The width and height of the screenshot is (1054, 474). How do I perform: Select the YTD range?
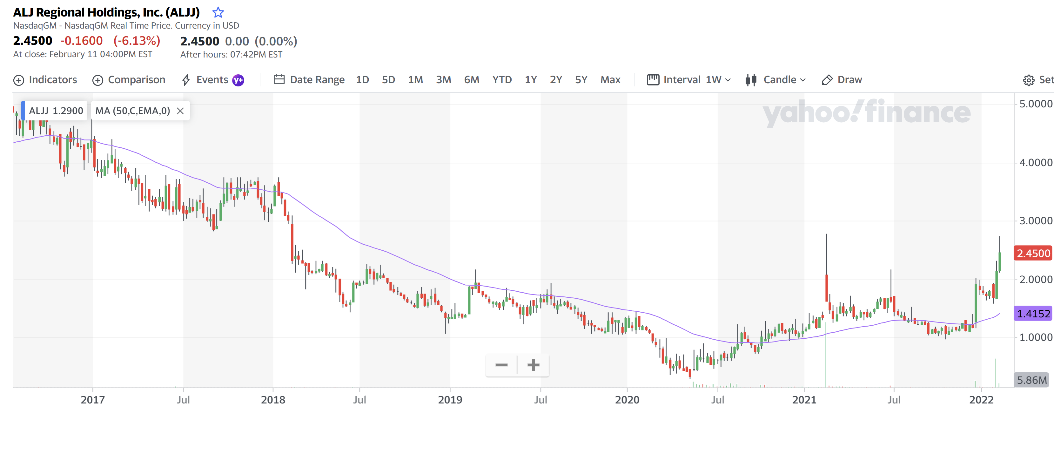coord(502,80)
